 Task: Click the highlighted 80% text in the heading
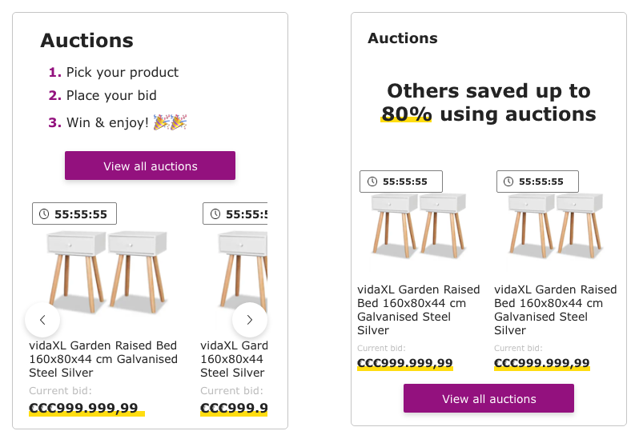(406, 114)
